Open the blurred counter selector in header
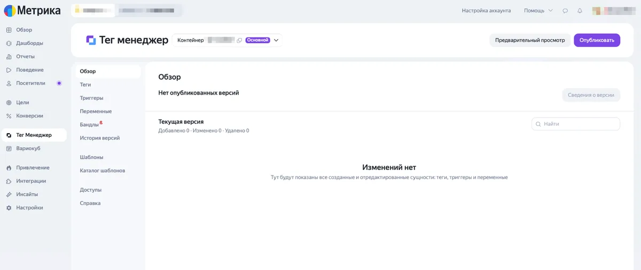641x270 pixels. point(127,11)
